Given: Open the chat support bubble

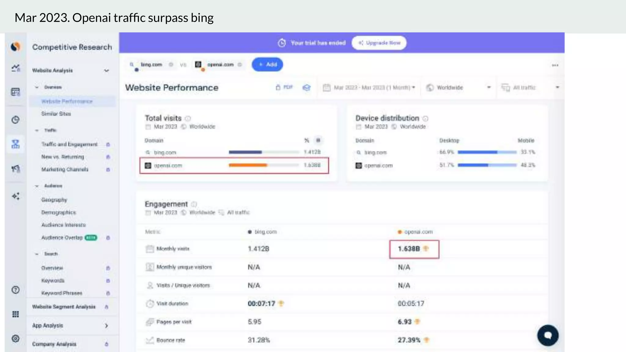Looking at the screenshot, I should point(548,335).
